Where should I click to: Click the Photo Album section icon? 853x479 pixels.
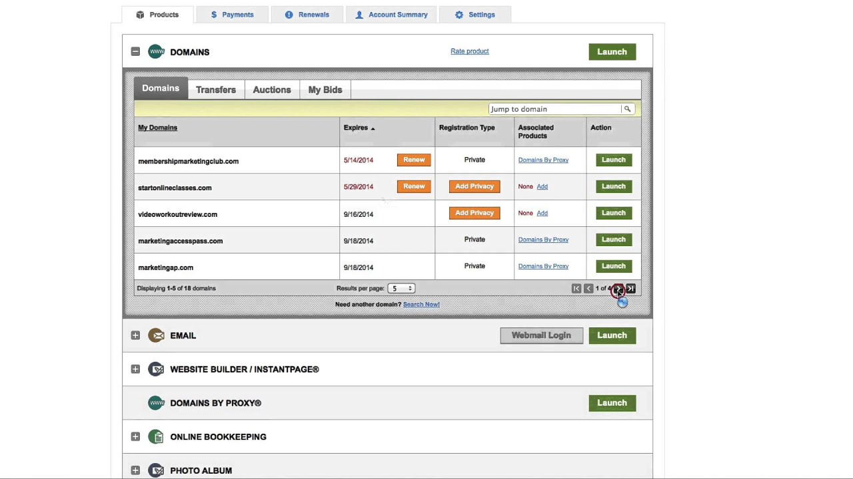point(156,470)
